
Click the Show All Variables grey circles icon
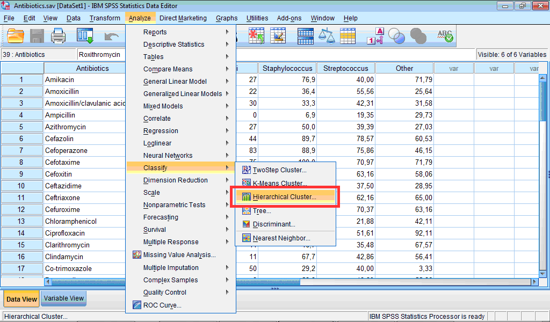coord(418,36)
